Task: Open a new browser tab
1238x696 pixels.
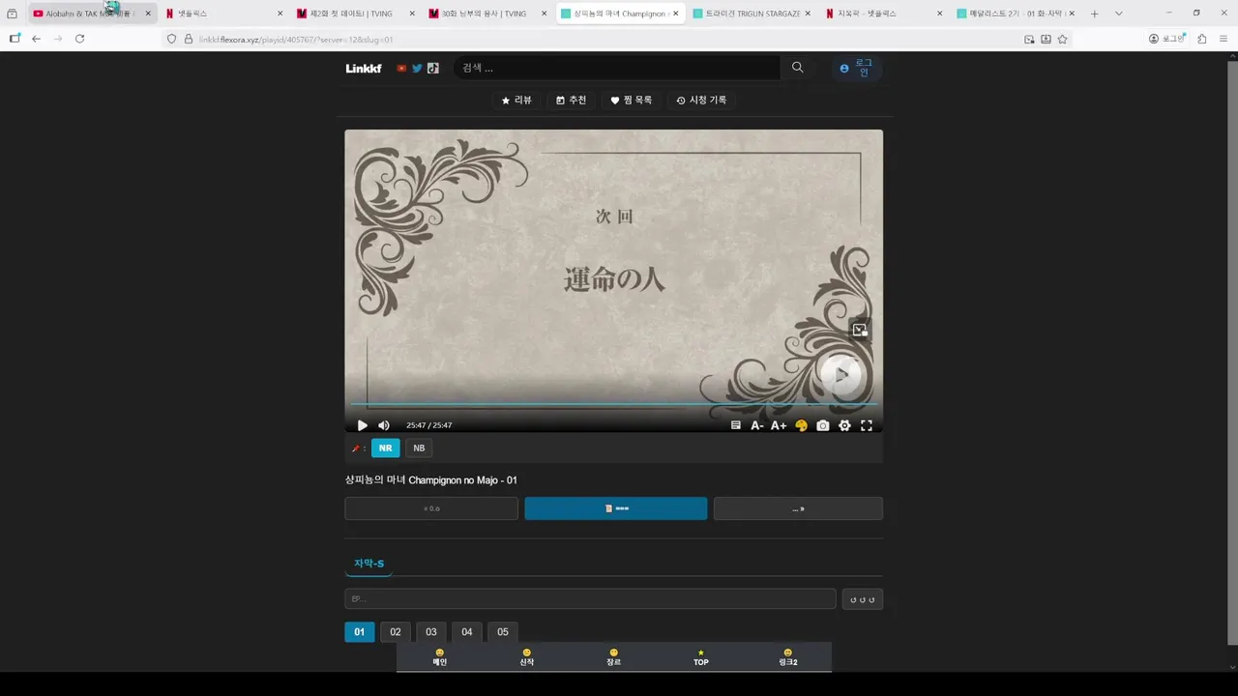Action: click(1094, 14)
